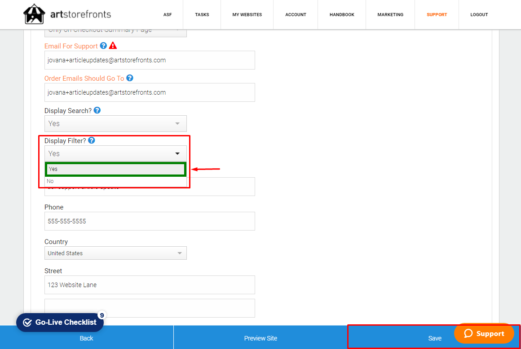Choose No in the Display Filter list
The image size is (521, 349).
coord(115,181)
